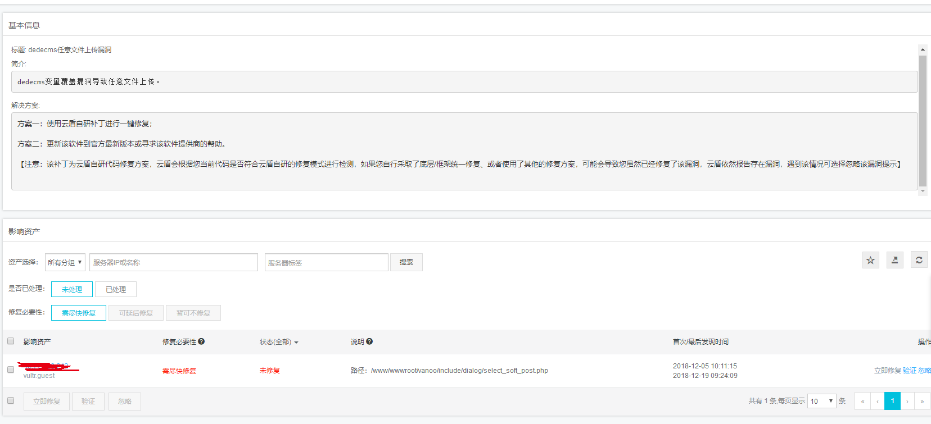Click the 首次/最后发现时间 column header
Screen dimensions: 931x424
click(700, 341)
